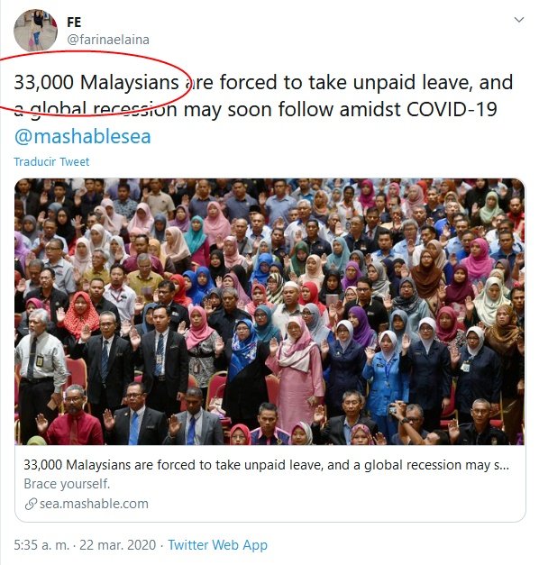
Task: Click the FE profile avatar picture
Action: [x=35, y=31]
